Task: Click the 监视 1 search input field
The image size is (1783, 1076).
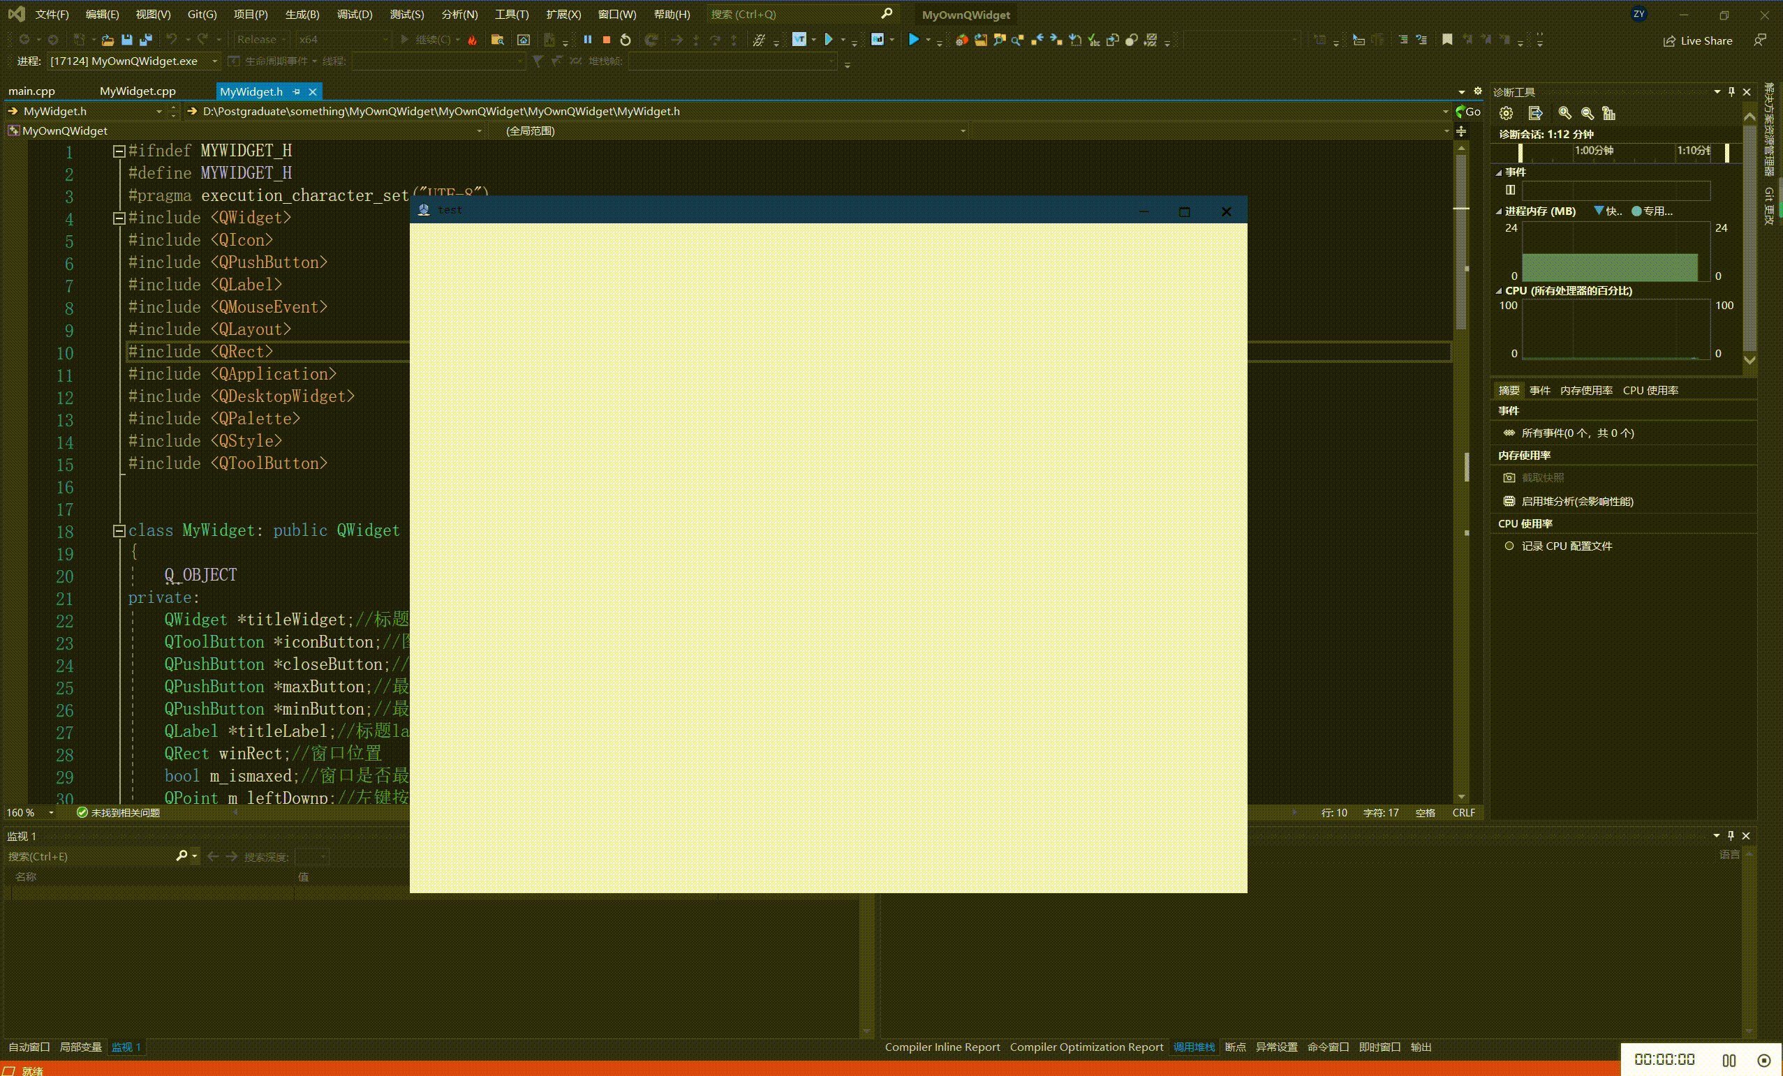Action: (87, 856)
